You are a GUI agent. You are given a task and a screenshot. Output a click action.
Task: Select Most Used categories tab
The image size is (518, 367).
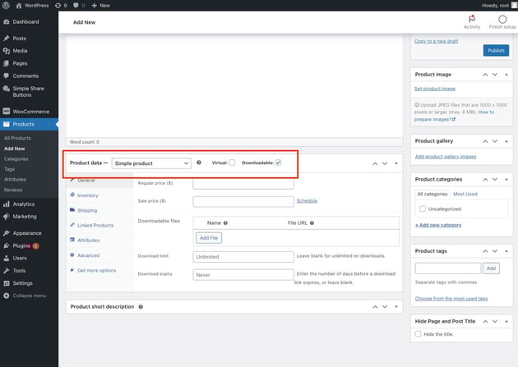coord(465,194)
